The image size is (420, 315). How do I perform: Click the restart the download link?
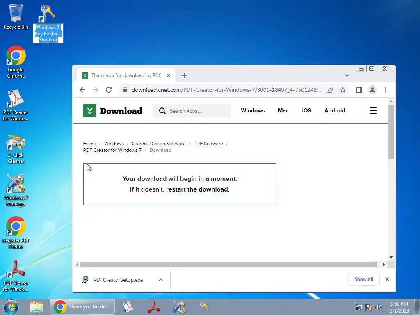[x=198, y=189]
